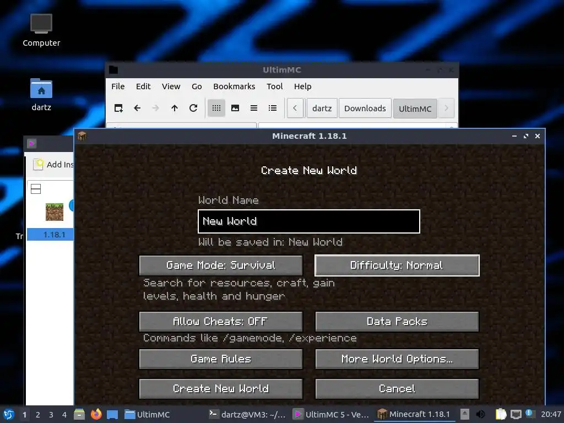Click path bar right scroll arrow

(446, 108)
